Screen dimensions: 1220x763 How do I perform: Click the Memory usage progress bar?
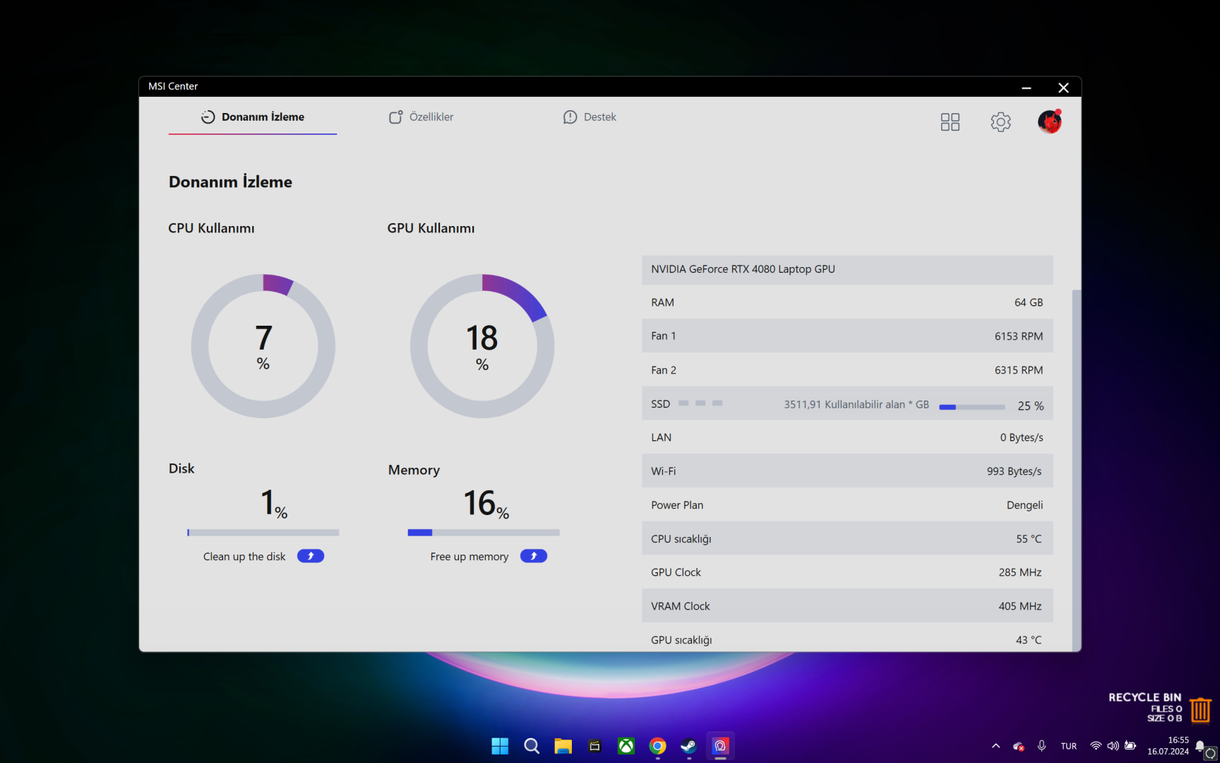pyautogui.click(x=484, y=533)
